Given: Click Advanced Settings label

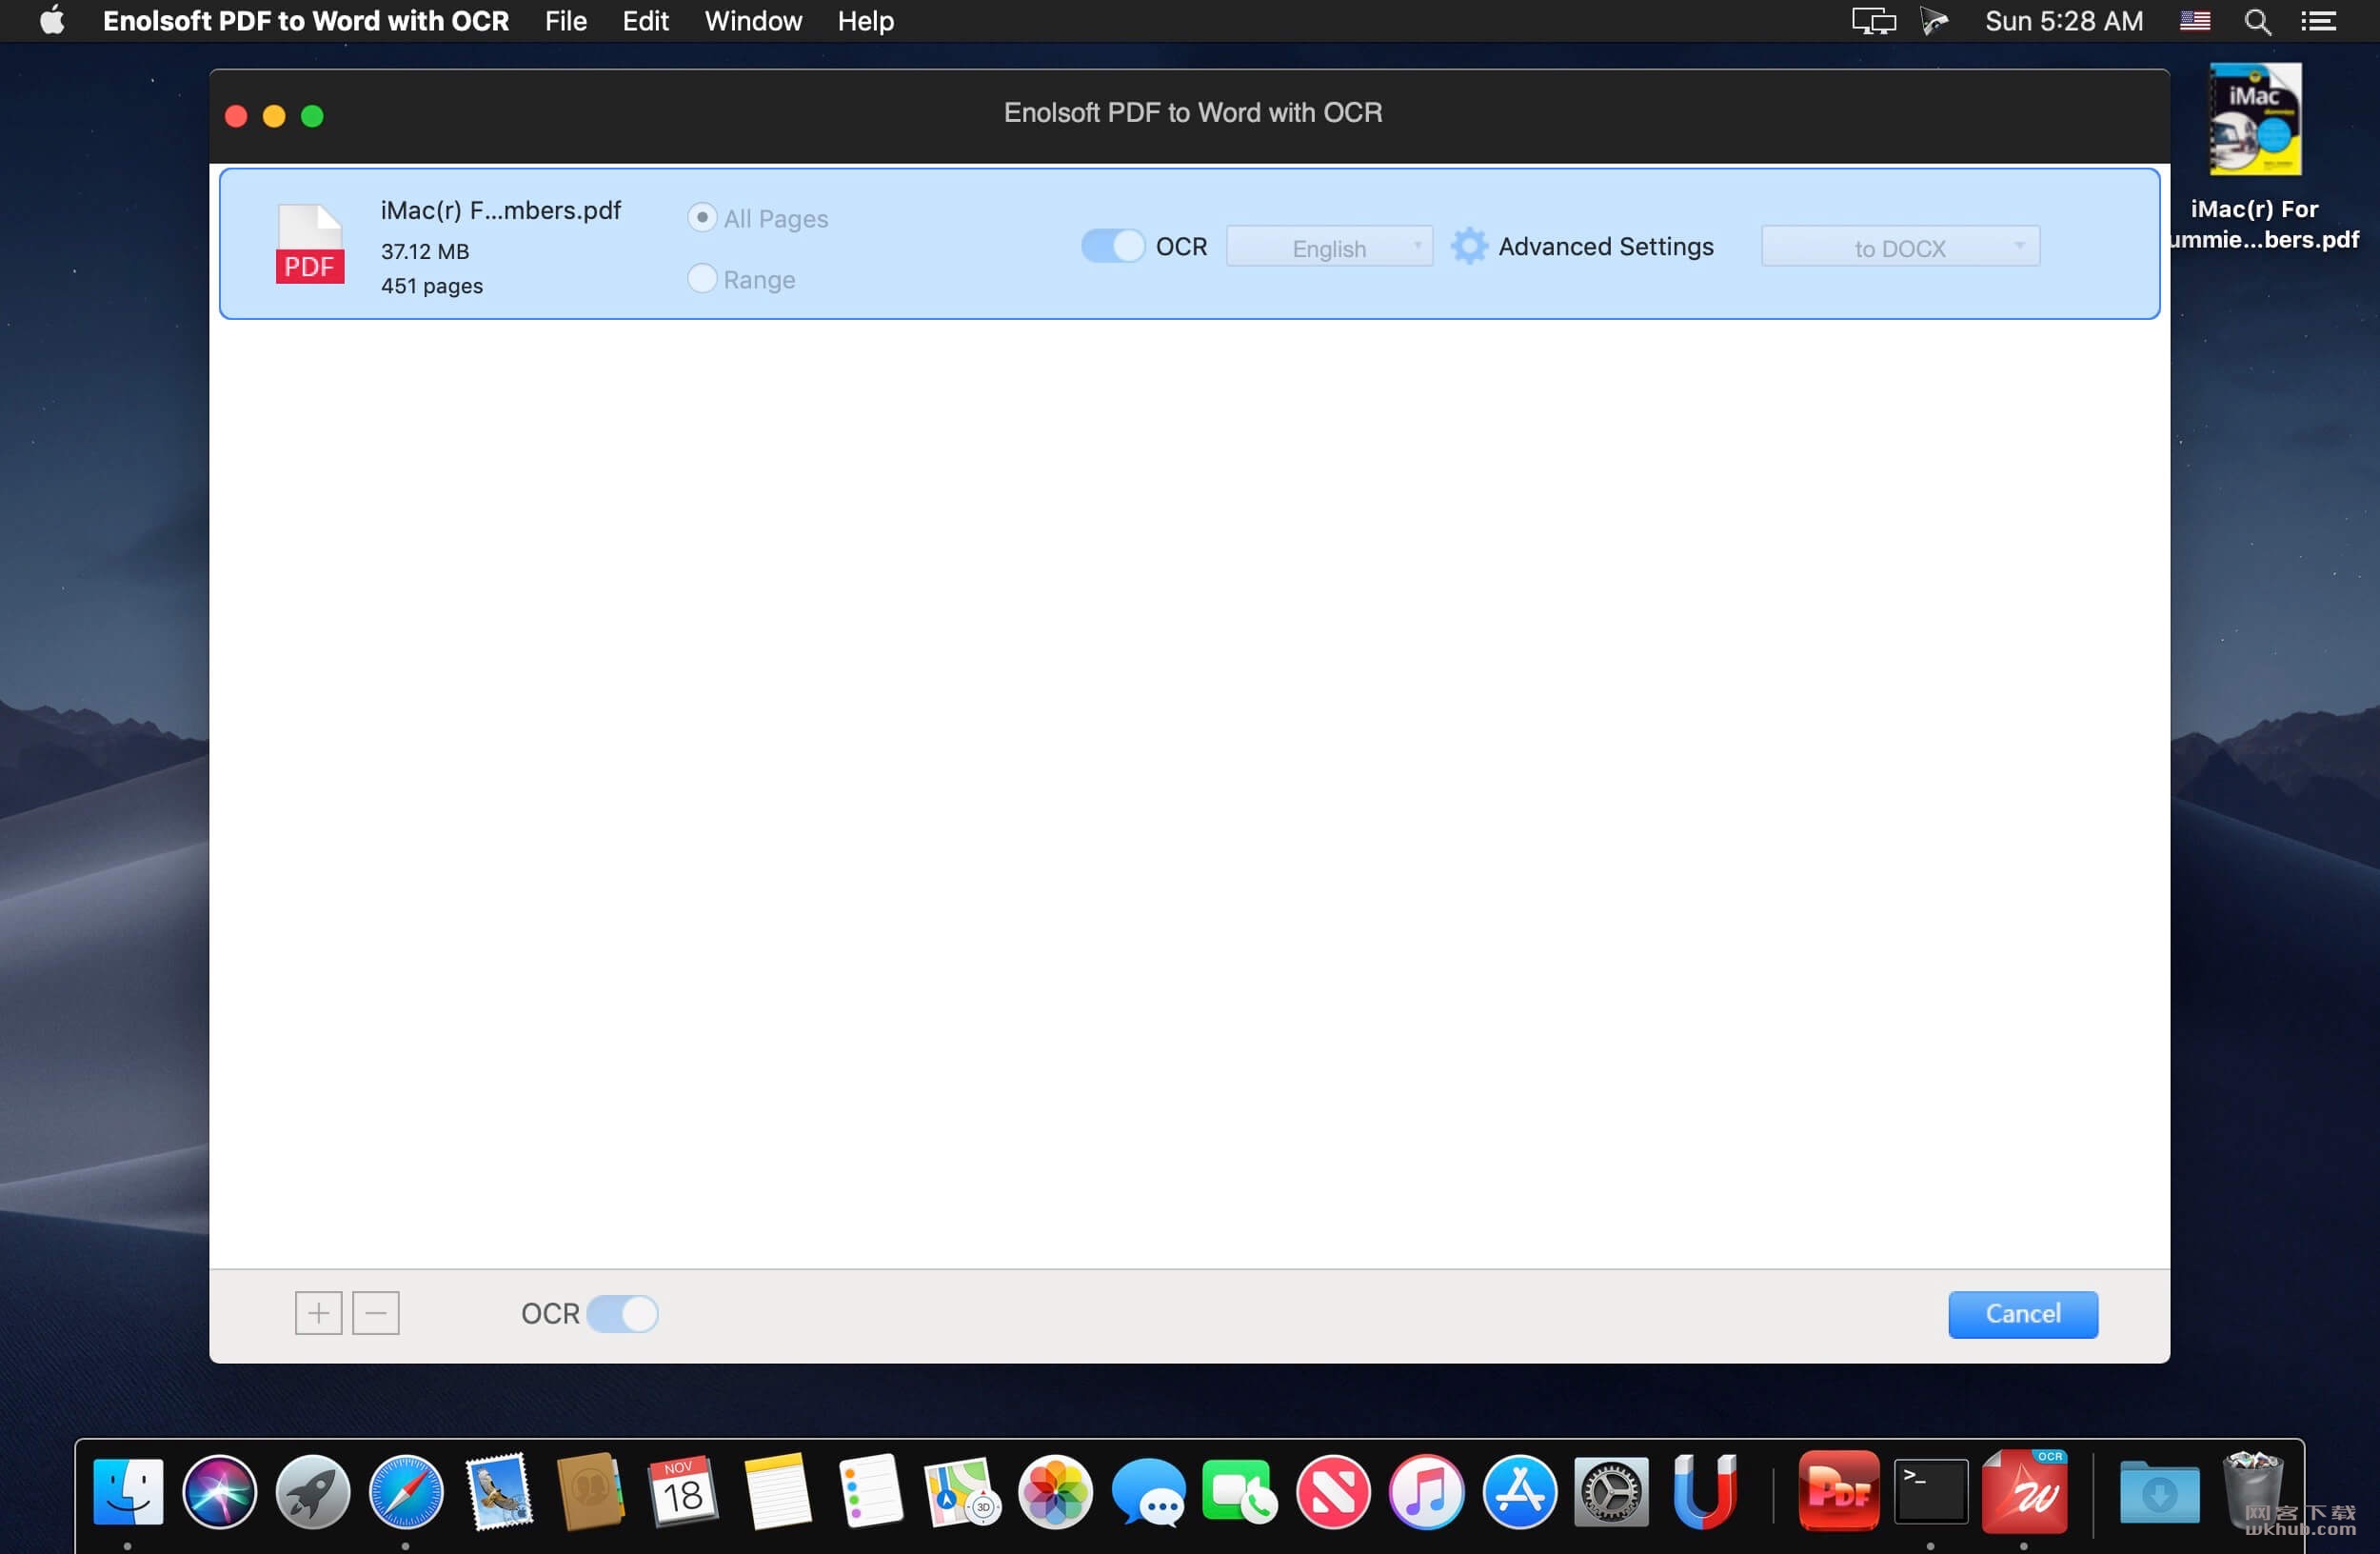Looking at the screenshot, I should [x=1605, y=246].
